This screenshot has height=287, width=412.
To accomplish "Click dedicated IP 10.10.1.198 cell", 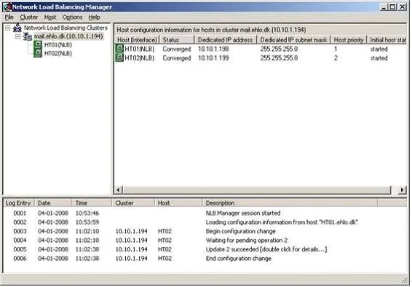I will (x=213, y=49).
